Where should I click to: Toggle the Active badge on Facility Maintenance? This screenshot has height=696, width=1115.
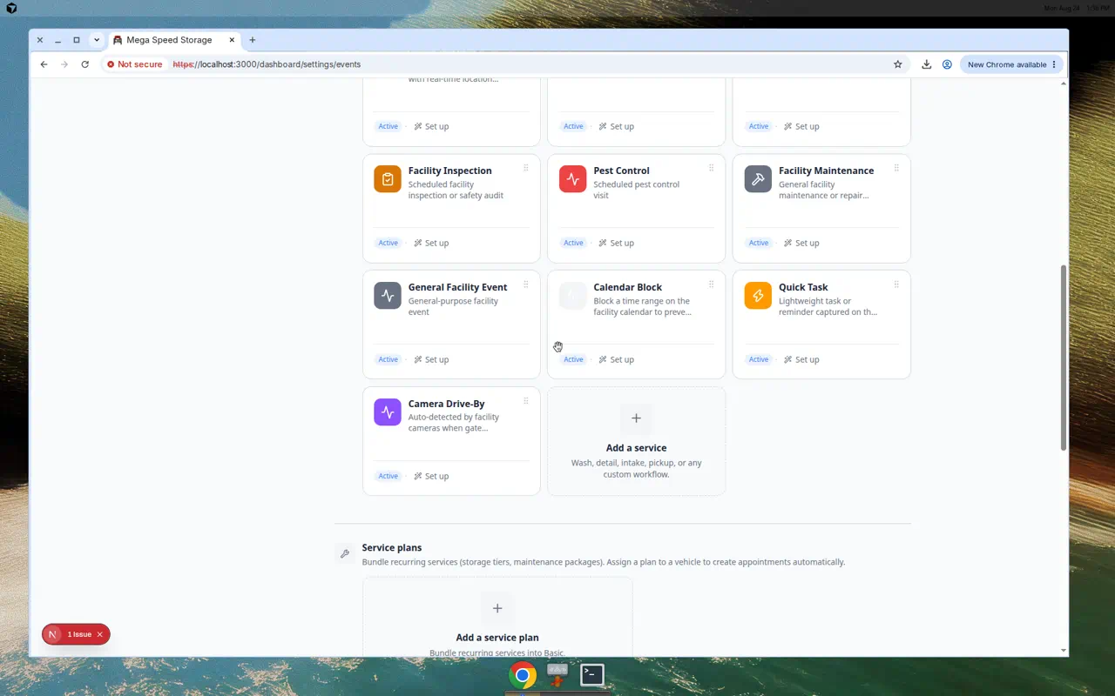pyautogui.click(x=759, y=243)
